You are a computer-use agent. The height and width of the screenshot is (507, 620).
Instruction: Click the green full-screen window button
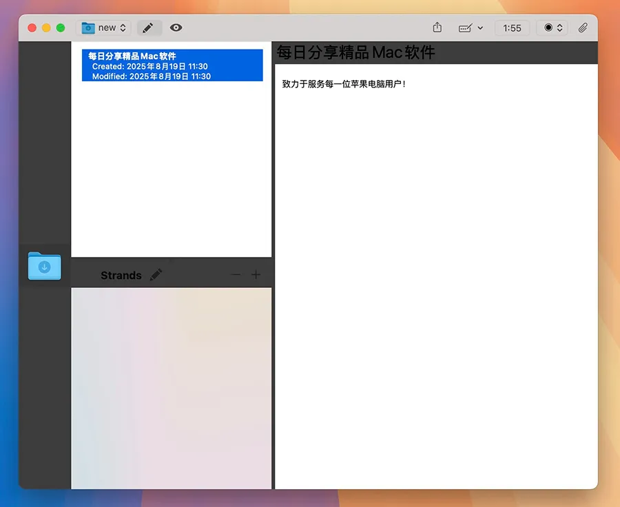click(x=61, y=28)
